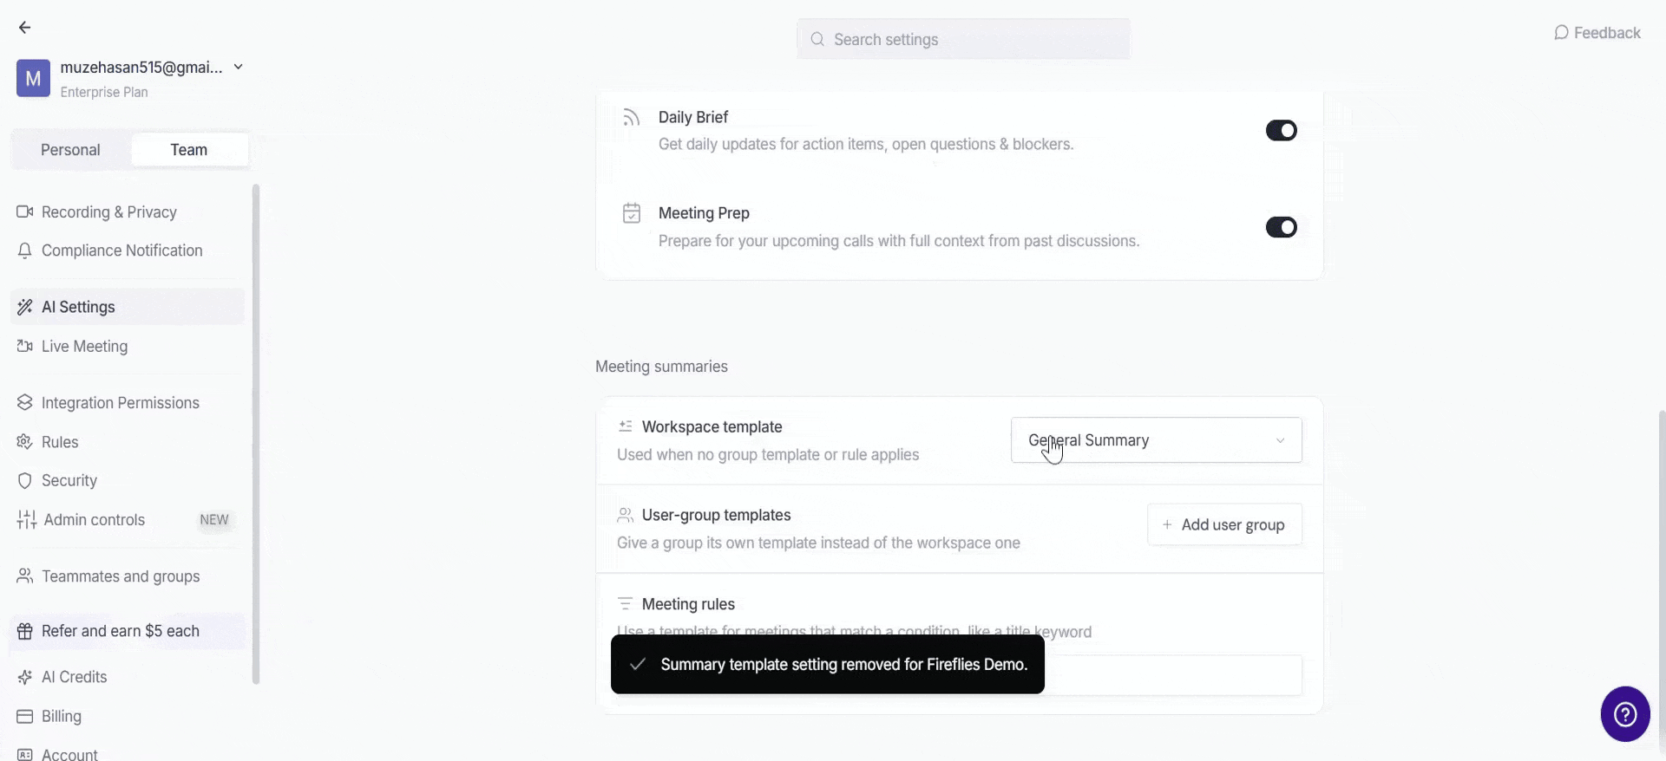Screen dimensions: 1666x761
Task: Click the purple M account avatar
Action: click(x=33, y=79)
